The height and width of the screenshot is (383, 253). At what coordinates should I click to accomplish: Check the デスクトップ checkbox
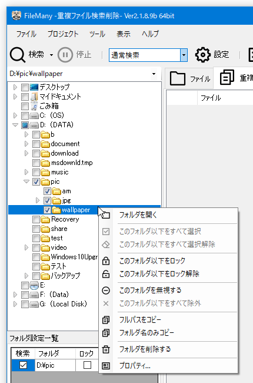pos(25,87)
